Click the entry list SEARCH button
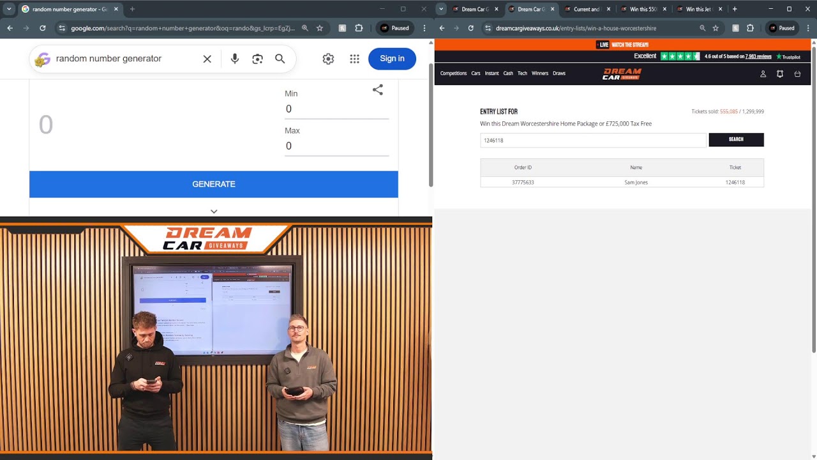Image resolution: width=817 pixels, height=460 pixels. 736,140
